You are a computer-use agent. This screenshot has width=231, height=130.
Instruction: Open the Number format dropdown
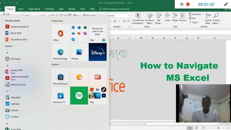tap(128, 16)
